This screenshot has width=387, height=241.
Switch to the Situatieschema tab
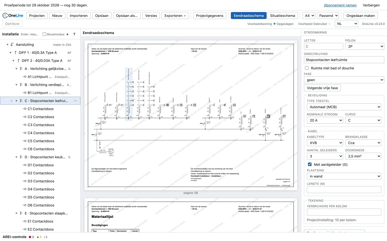click(282, 16)
